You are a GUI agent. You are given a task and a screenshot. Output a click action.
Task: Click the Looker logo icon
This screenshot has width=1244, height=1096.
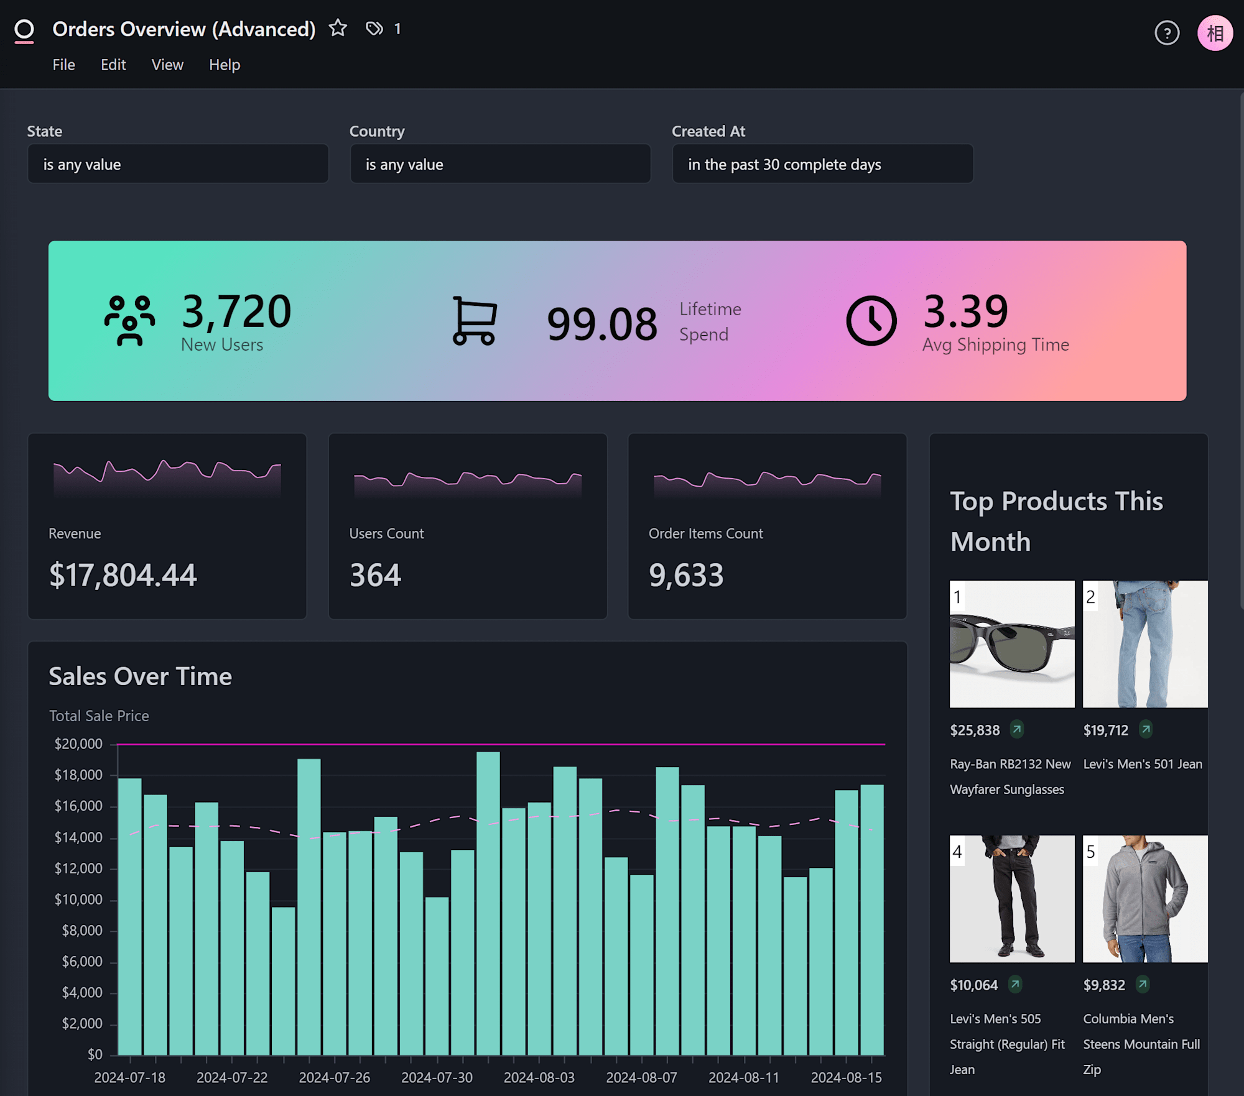24,30
